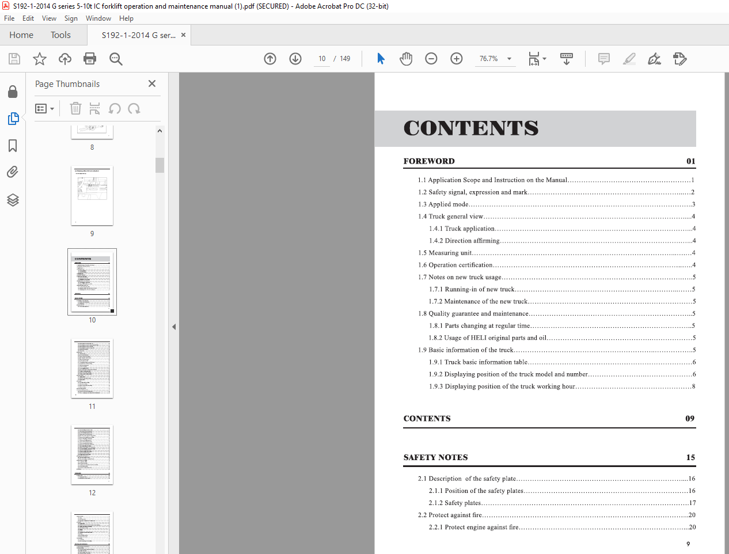Close the Page Thumbnails panel

pos(152,84)
